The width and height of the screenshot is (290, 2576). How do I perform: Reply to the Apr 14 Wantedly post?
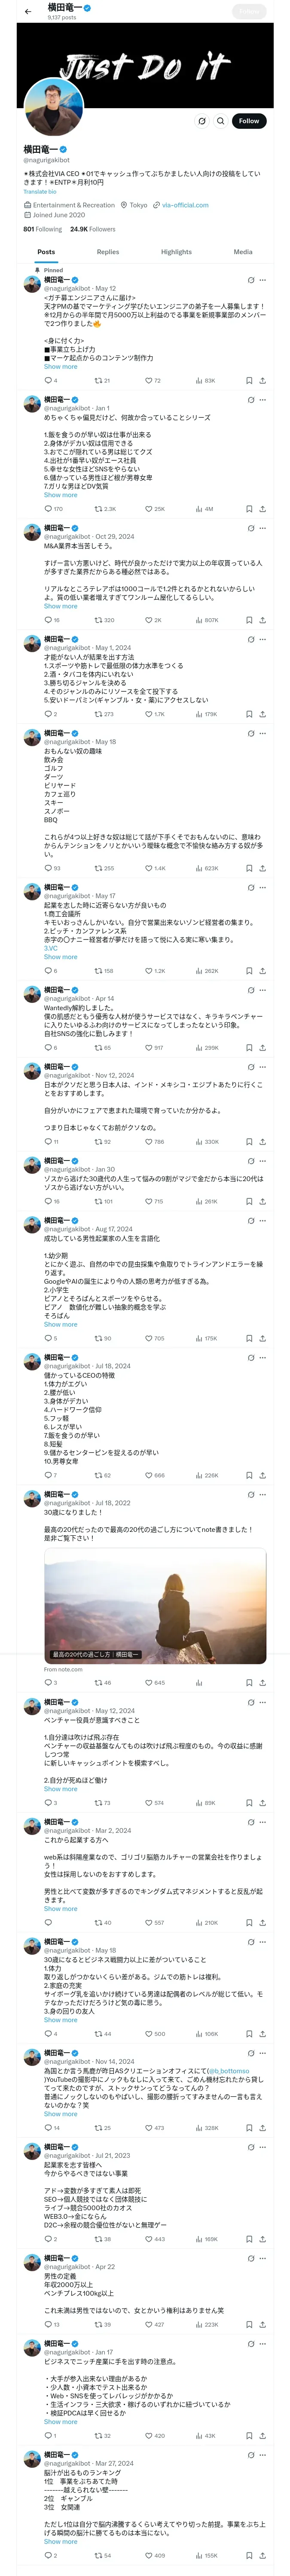tap(47, 1048)
